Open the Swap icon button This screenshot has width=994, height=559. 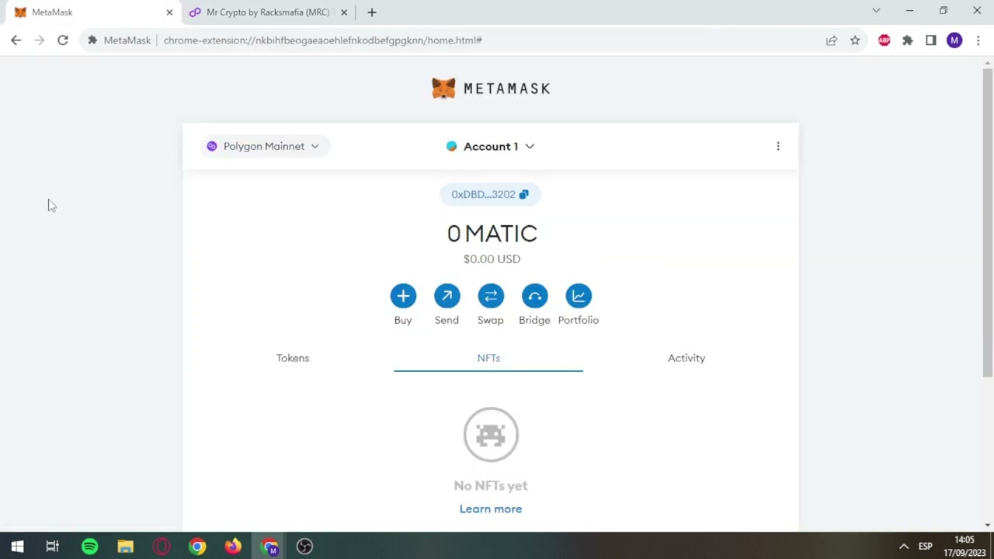click(x=491, y=296)
